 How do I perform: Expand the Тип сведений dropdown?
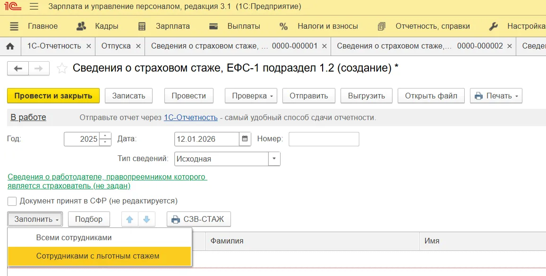coord(274,159)
